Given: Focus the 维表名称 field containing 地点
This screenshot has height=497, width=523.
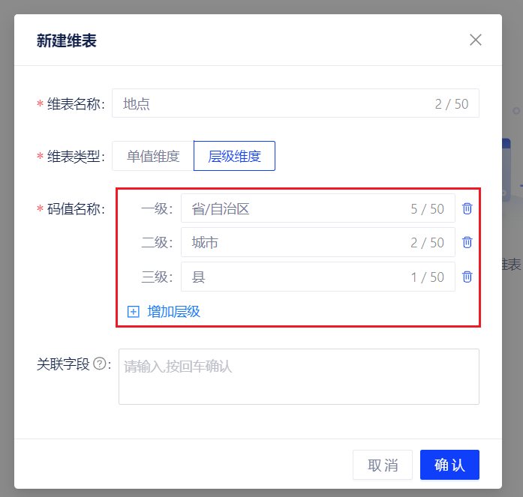Looking at the screenshot, I should [x=270, y=103].
